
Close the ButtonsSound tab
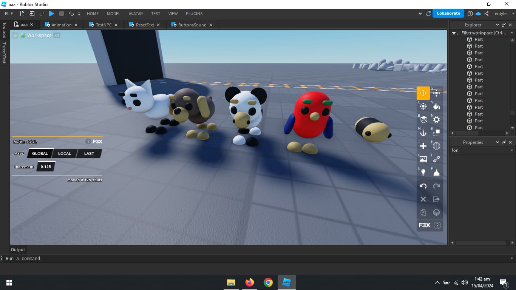tap(211, 25)
